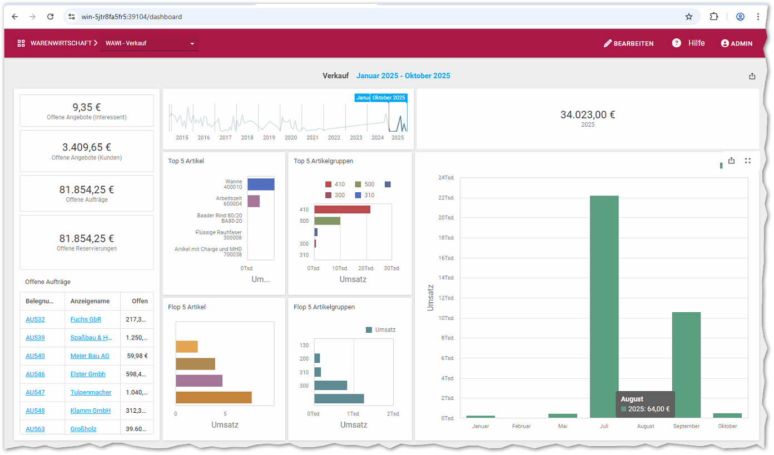Sort by the Anzeigename column header
Viewport: 774px width, 455px height.
[x=90, y=301]
